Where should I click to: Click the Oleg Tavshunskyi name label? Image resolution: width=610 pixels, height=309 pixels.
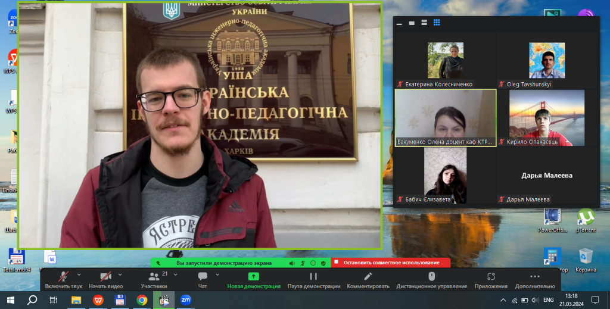(x=529, y=84)
